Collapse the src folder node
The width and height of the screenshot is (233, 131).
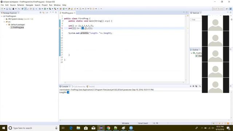tap(4, 22)
